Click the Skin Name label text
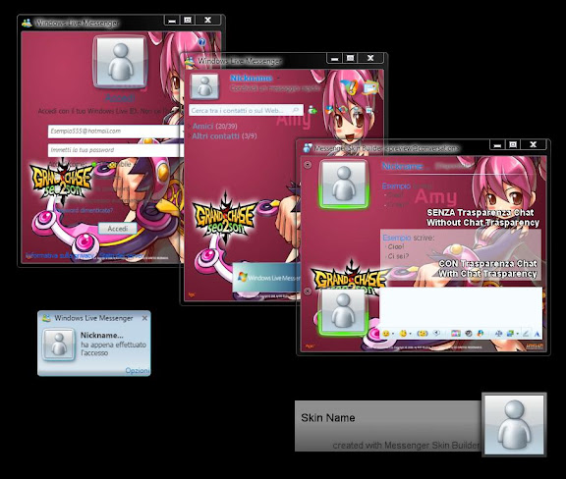 (x=328, y=418)
